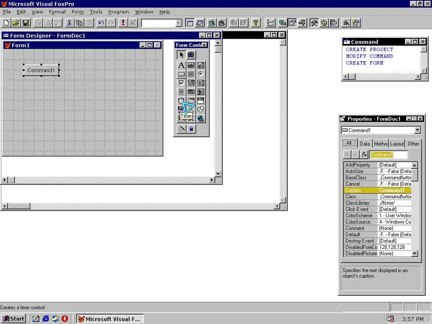
Task: Select the Timer stopwatch control icon
Action: click(181, 100)
